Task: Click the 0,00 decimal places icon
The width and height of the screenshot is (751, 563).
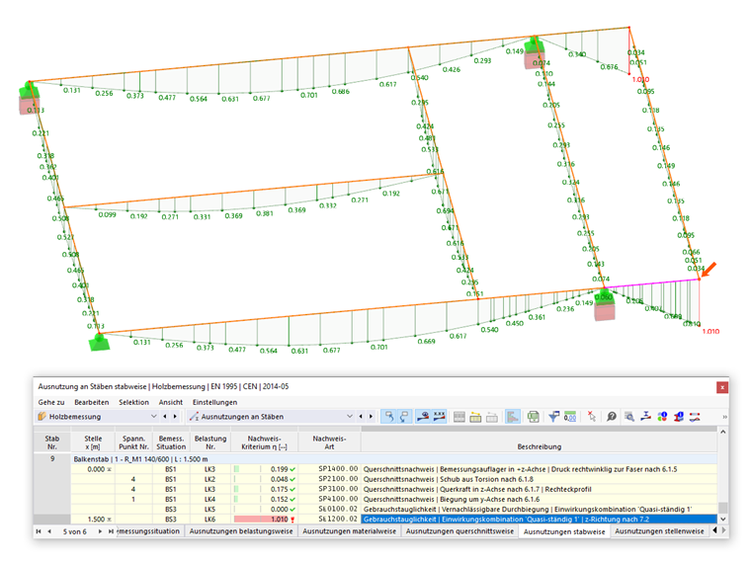Action: click(x=570, y=417)
